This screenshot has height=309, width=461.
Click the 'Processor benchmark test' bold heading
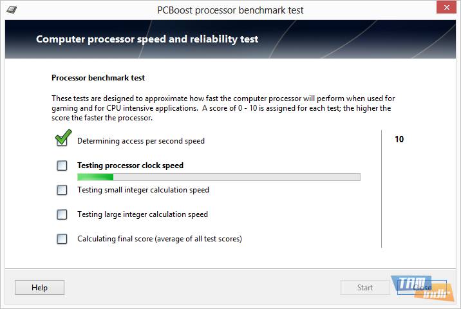pos(98,78)
